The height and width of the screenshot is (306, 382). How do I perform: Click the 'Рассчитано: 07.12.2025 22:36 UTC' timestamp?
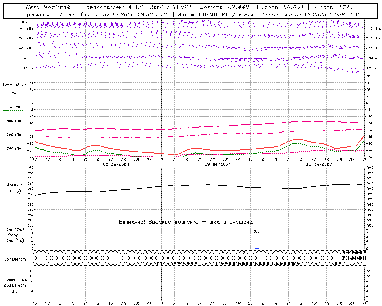coord(310,15)
